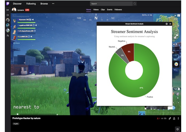Click the Nyceane squad member row
Viewport: 186px width, 132px height.
point(25,21)
